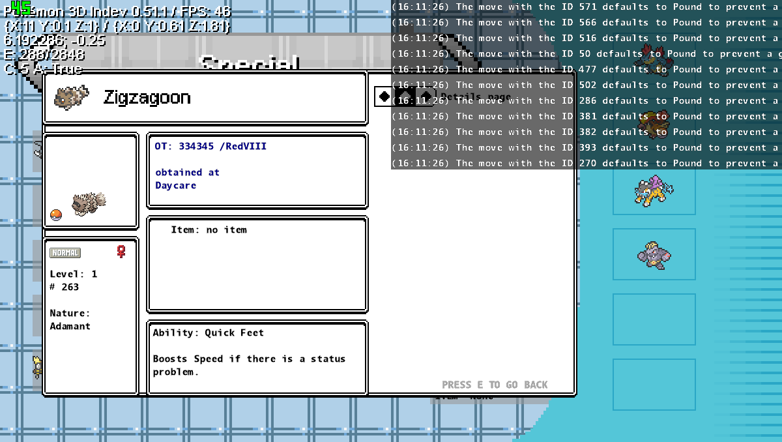The image size is (782, 442).
Task: Click the PRESS E TO GO BACK prompt
Action: [495, 385]
